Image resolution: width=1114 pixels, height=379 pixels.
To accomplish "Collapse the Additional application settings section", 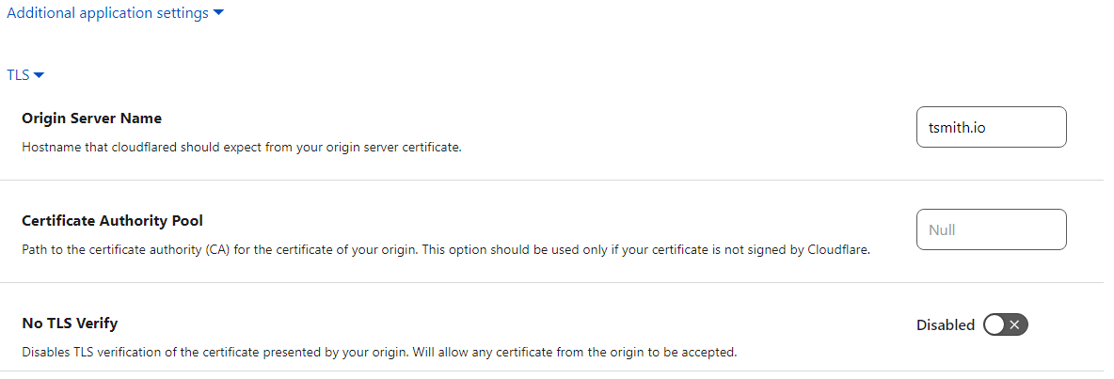I will 107,13.
